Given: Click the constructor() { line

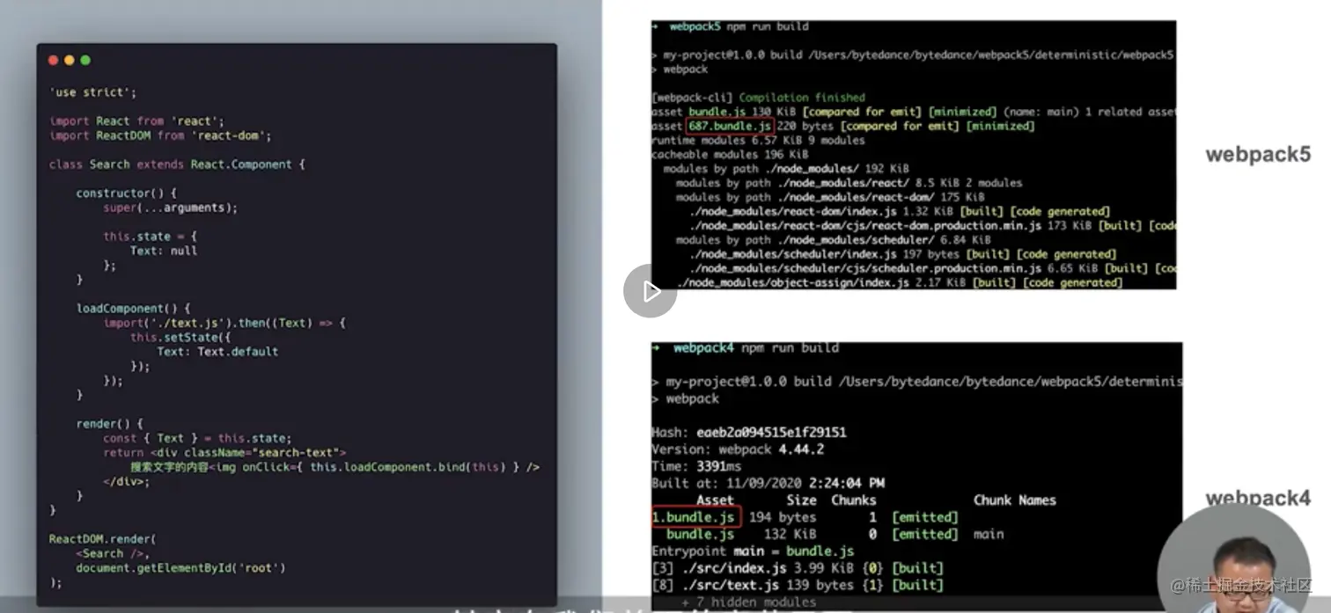Looking at the screenshot, I should pyautogui.click(x=127, y=193).
